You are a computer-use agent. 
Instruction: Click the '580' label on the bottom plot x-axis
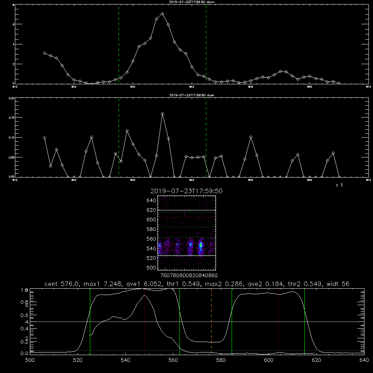tap(221, 360)
